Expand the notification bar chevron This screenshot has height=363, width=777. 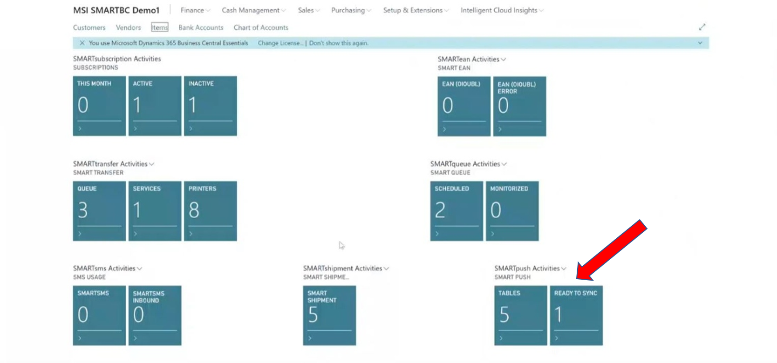(x=700, y=43)
